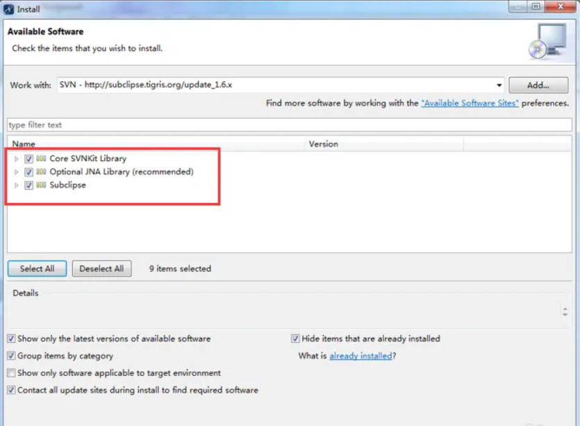
Task: Enable Show only software applicable to target environment
Action: (12, 372)
